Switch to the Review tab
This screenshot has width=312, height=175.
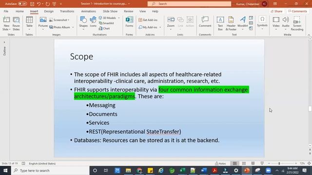click(129, 11)
